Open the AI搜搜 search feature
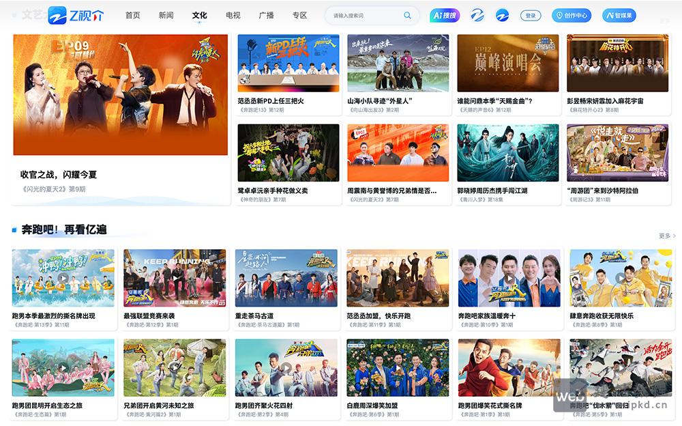The height and width of the screenshot is (426, 682). tap(445, 15)
